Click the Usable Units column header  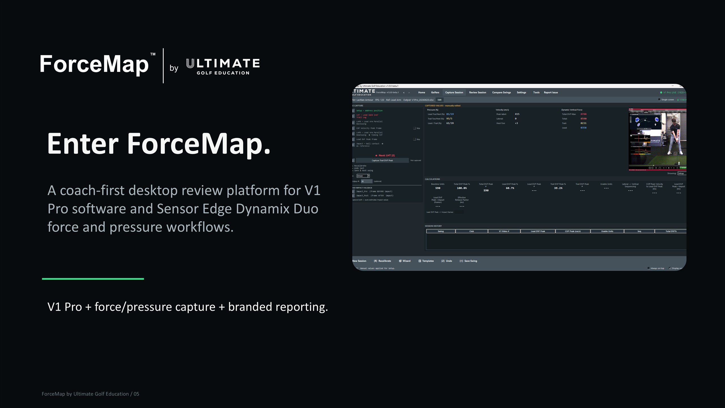point(607,231)
